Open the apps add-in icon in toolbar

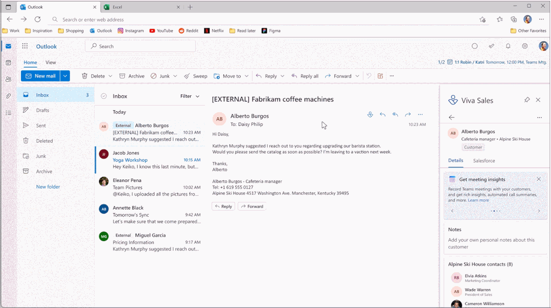[380, 75]
